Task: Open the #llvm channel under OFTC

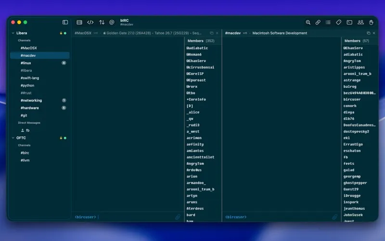Action: (x=40, y=161)
